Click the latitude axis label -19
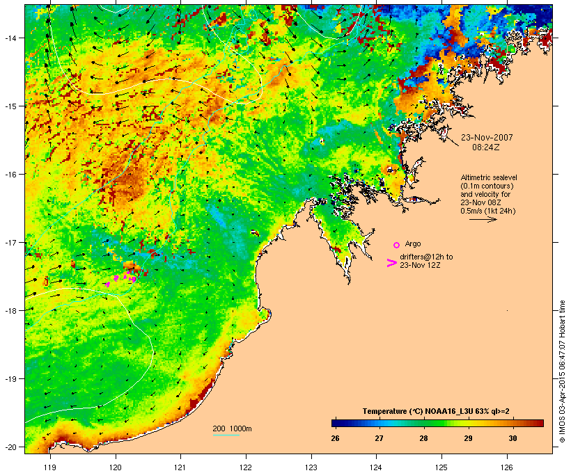571x473 pixels. (10, 379)
